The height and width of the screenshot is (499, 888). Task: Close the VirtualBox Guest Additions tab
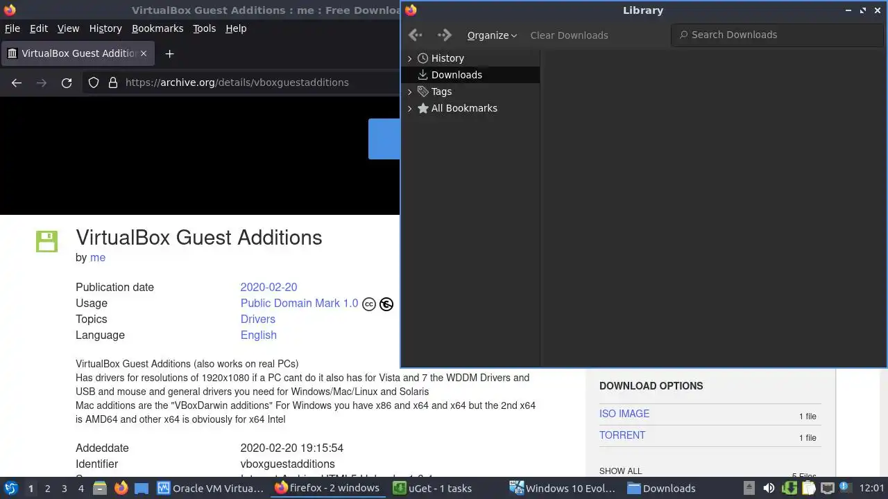pos(143,53)
